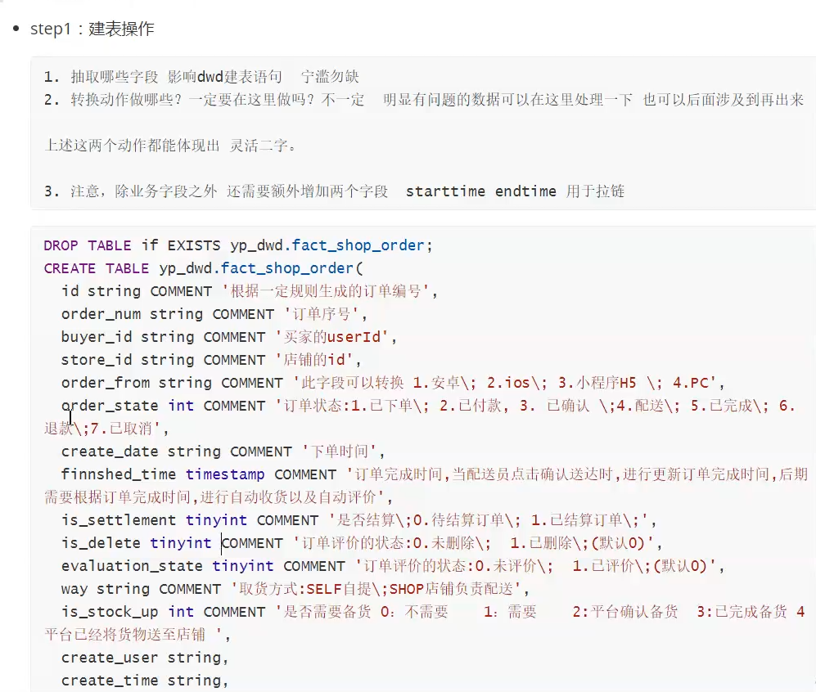Click the 'order_state int' code line
816x692 pixels.
point(428,406)
